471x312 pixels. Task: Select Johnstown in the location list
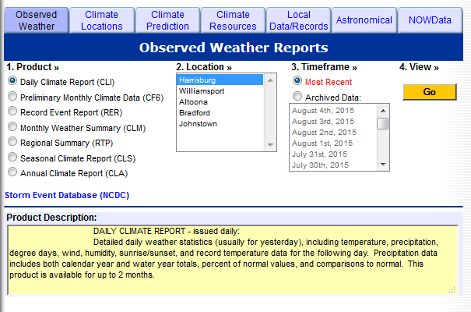point(220,124)
